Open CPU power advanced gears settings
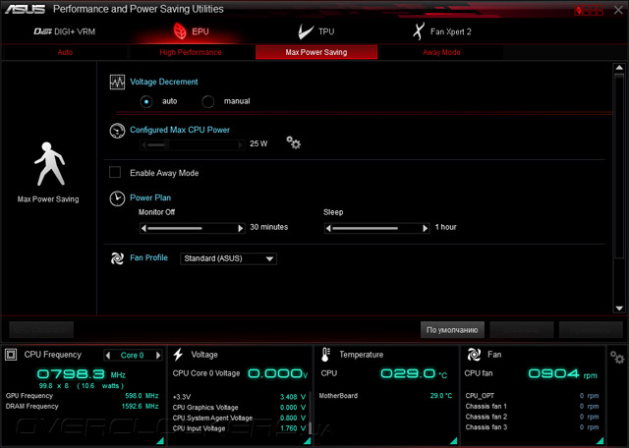This screenshot has height=448, width=629. [293, 142]
